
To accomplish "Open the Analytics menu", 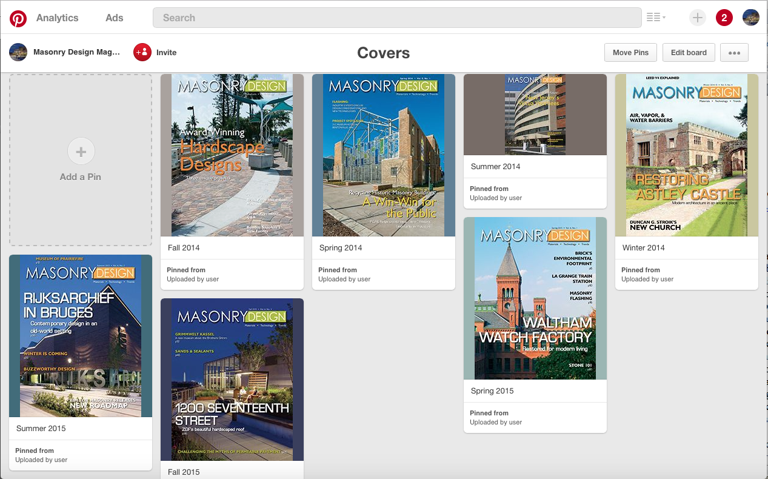I will [x=58, y=18].
